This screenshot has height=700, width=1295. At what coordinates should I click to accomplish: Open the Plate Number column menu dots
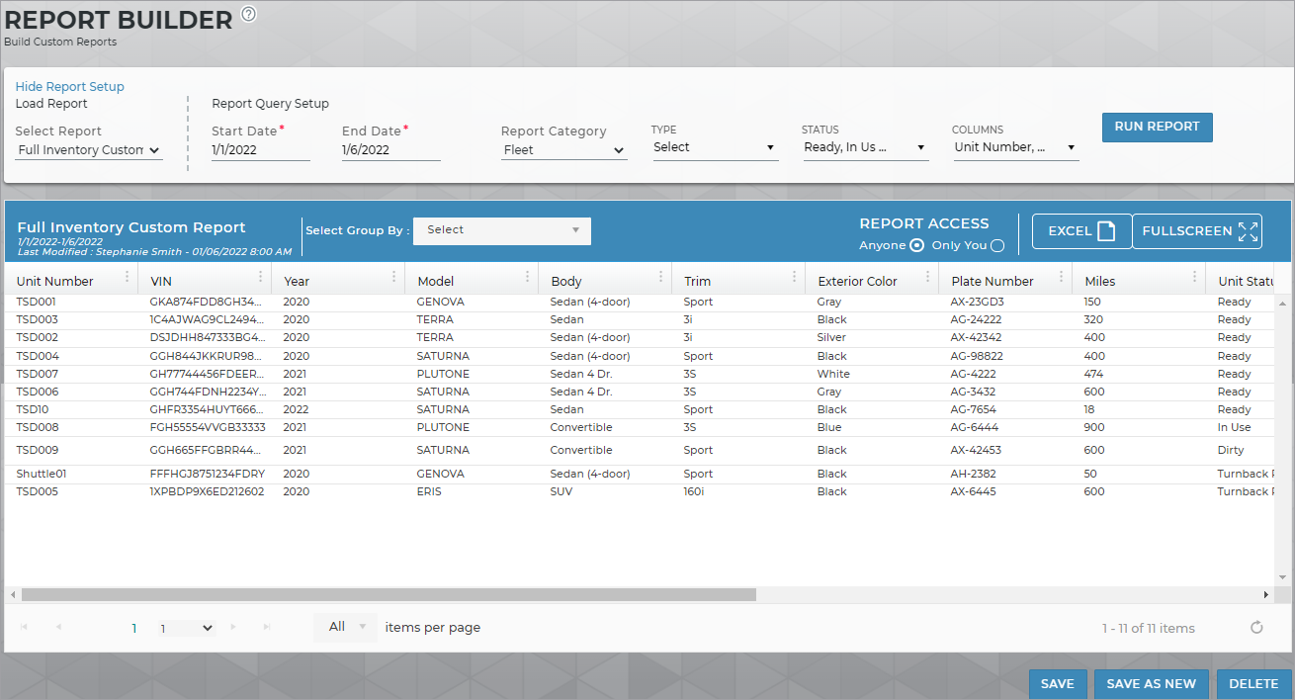coord(1062,278)
